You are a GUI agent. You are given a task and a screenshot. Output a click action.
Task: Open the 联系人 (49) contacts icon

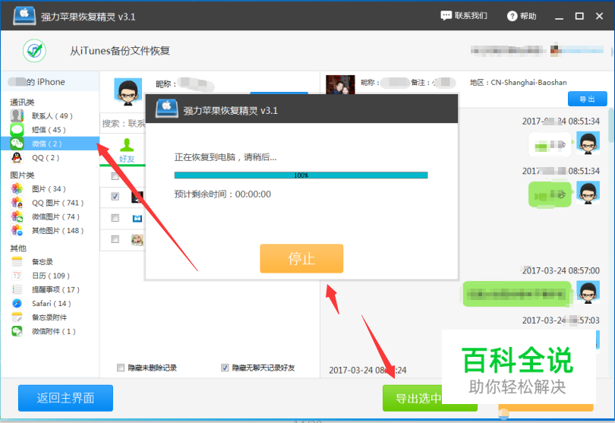click(17, 115)
